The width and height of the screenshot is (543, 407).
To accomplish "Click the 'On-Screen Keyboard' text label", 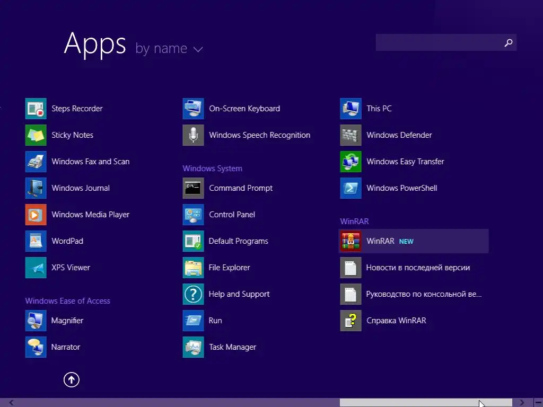I will pyautogui.click(x=244, y=109).
